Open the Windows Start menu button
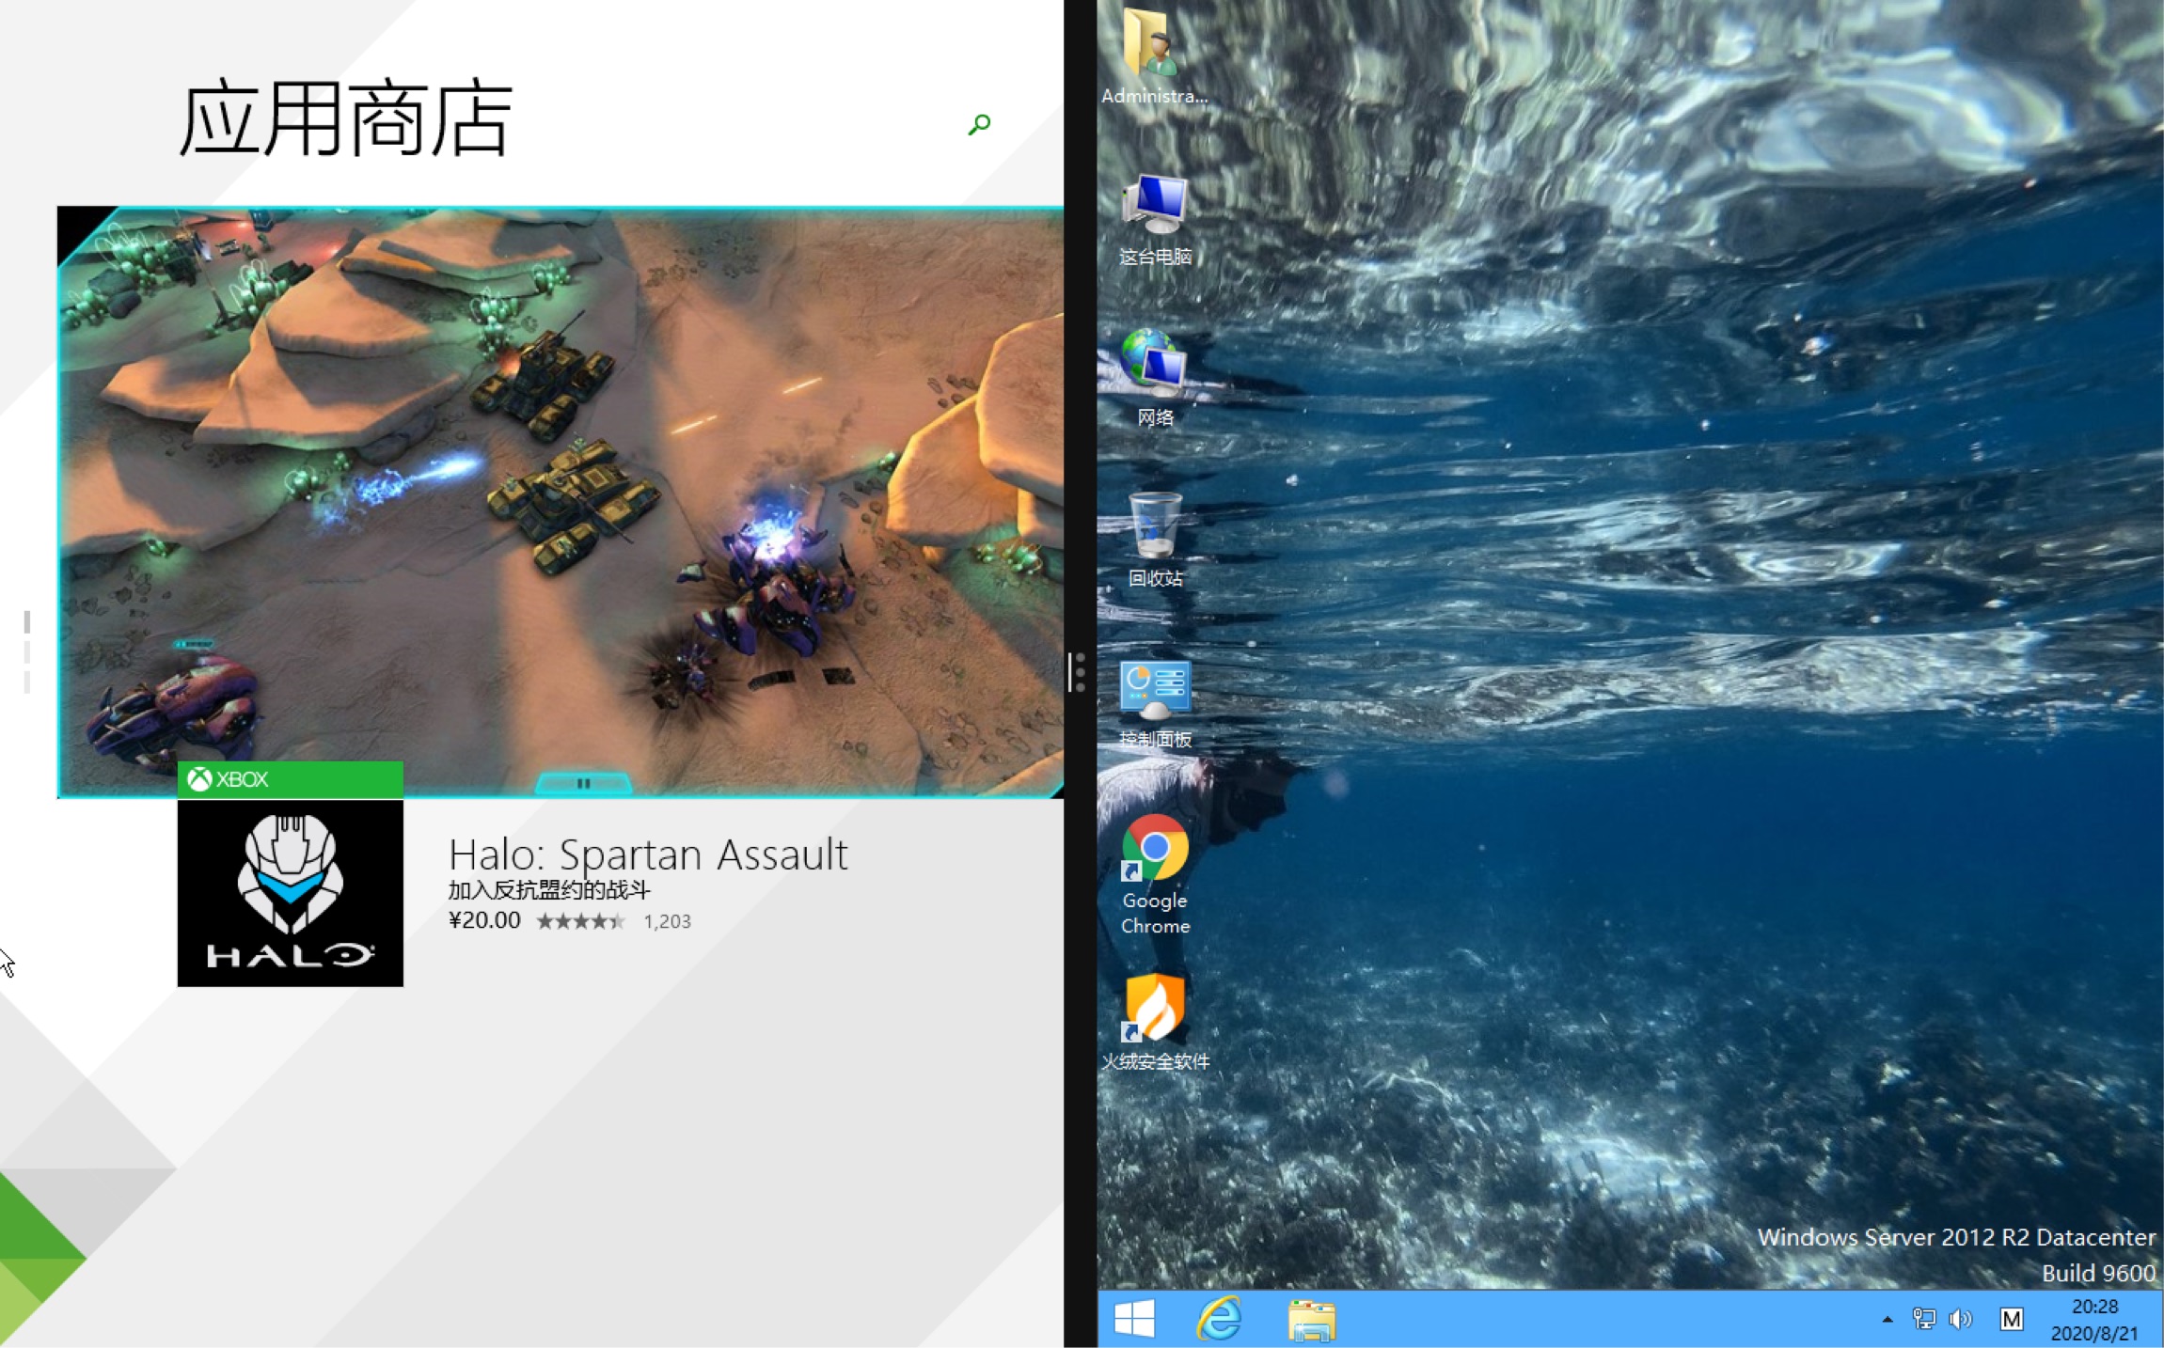This screenshot has width=2164, height=1348. (x=1134, y=1317)
